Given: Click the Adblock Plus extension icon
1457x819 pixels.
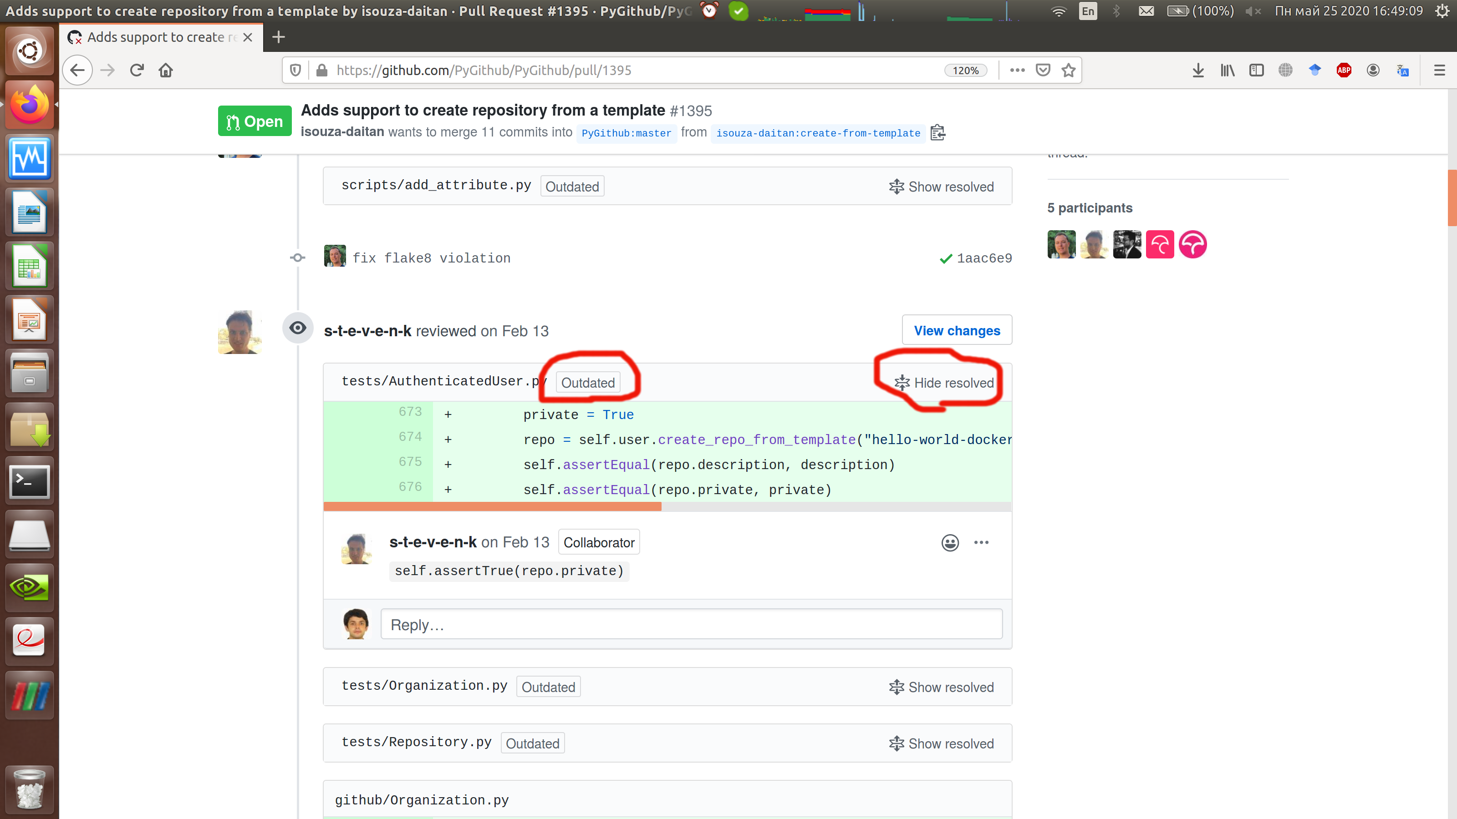Looking at the screenshot, I should point(1343,70).
